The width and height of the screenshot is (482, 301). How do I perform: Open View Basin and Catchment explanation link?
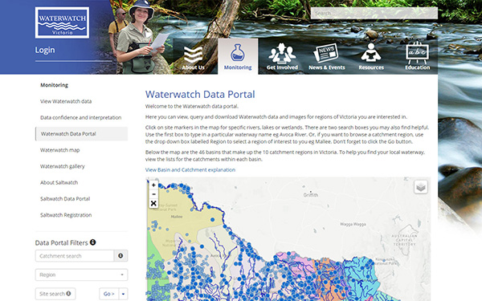click(190, 170)
